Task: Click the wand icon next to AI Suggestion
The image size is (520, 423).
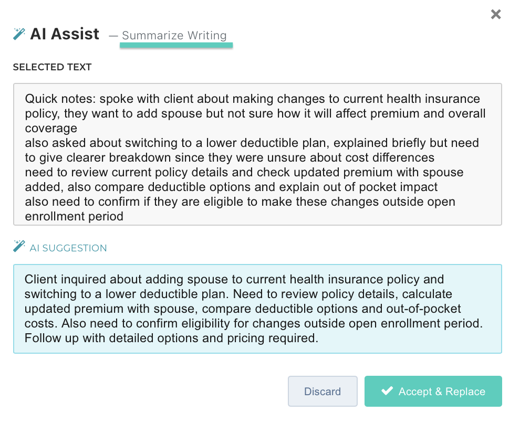Action: (x=19, y=246)
